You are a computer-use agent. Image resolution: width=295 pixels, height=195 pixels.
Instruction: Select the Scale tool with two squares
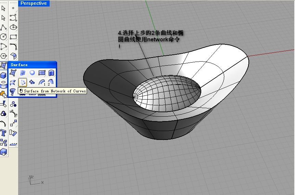coord(13,123)
